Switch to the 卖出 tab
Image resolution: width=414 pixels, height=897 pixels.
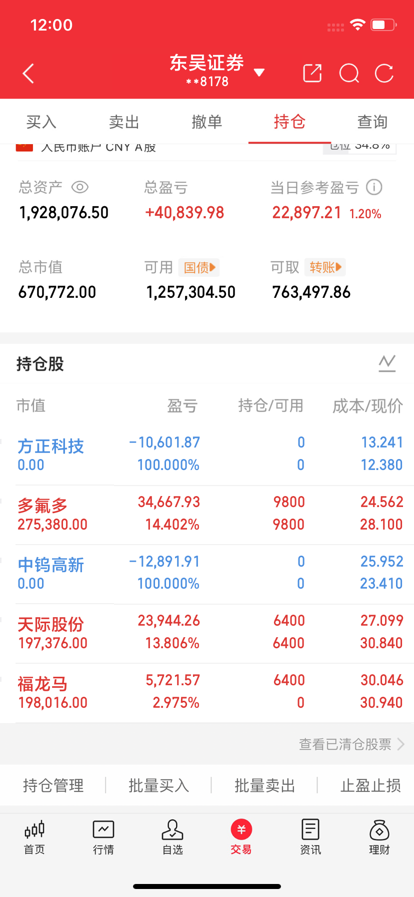tap(124, 122)
